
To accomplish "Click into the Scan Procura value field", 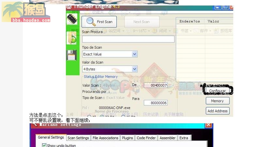I will [x=128, y=39].
